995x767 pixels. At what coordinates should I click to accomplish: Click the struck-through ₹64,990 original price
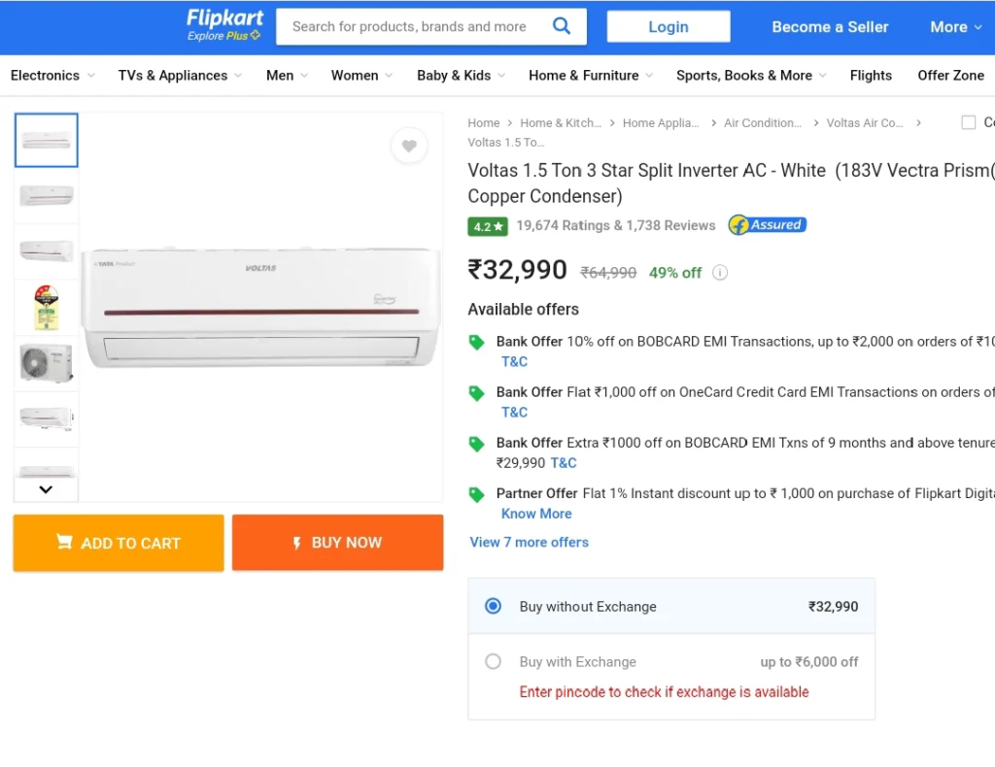coord(608,273)
